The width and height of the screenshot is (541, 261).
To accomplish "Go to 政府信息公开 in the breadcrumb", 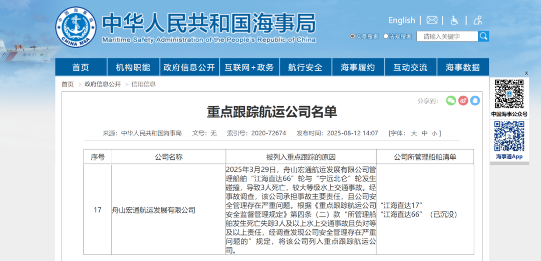I will click(103, 84).
